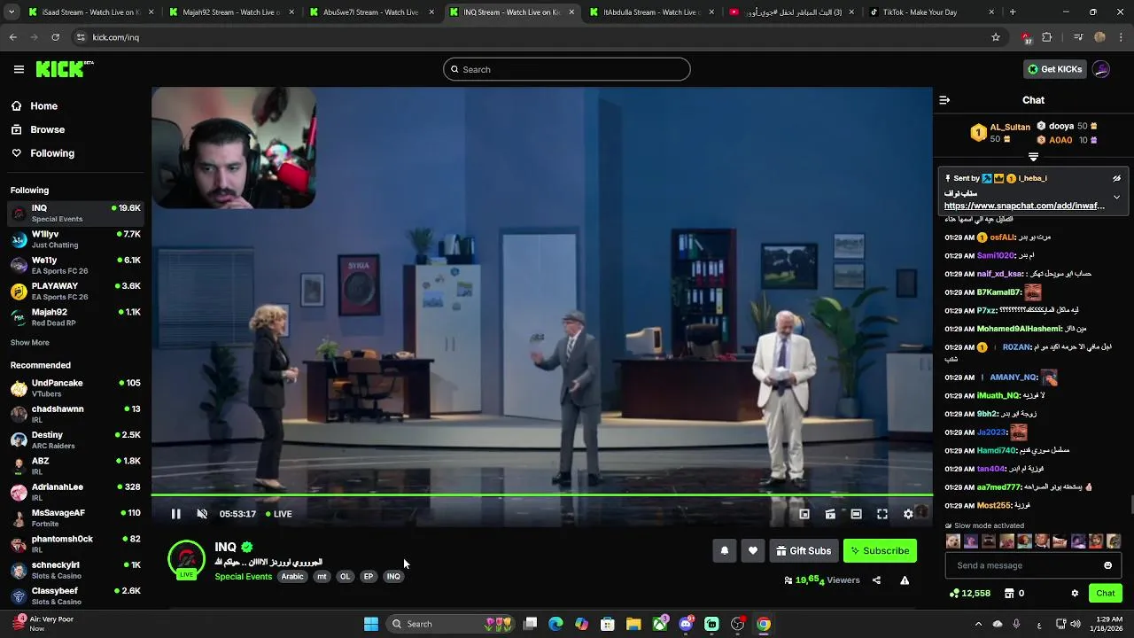Open We1ly channel from Following list
The image size is (1134, 638).
pyautogui.click(x=75, y=266)
